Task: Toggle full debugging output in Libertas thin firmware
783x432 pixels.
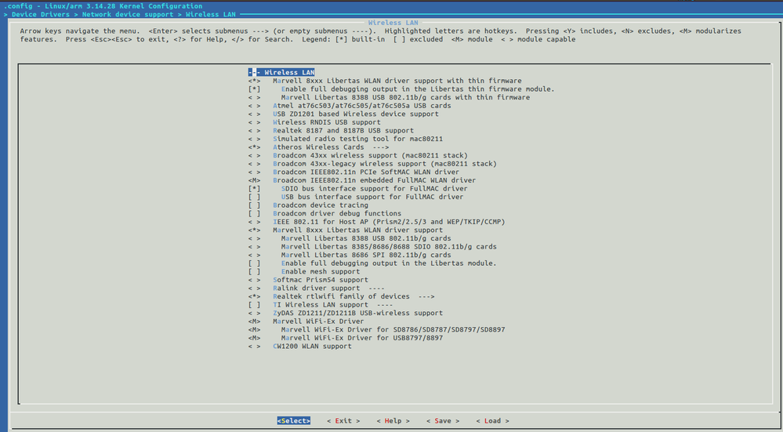Action: pyautogui.click(x=401, y=89)
